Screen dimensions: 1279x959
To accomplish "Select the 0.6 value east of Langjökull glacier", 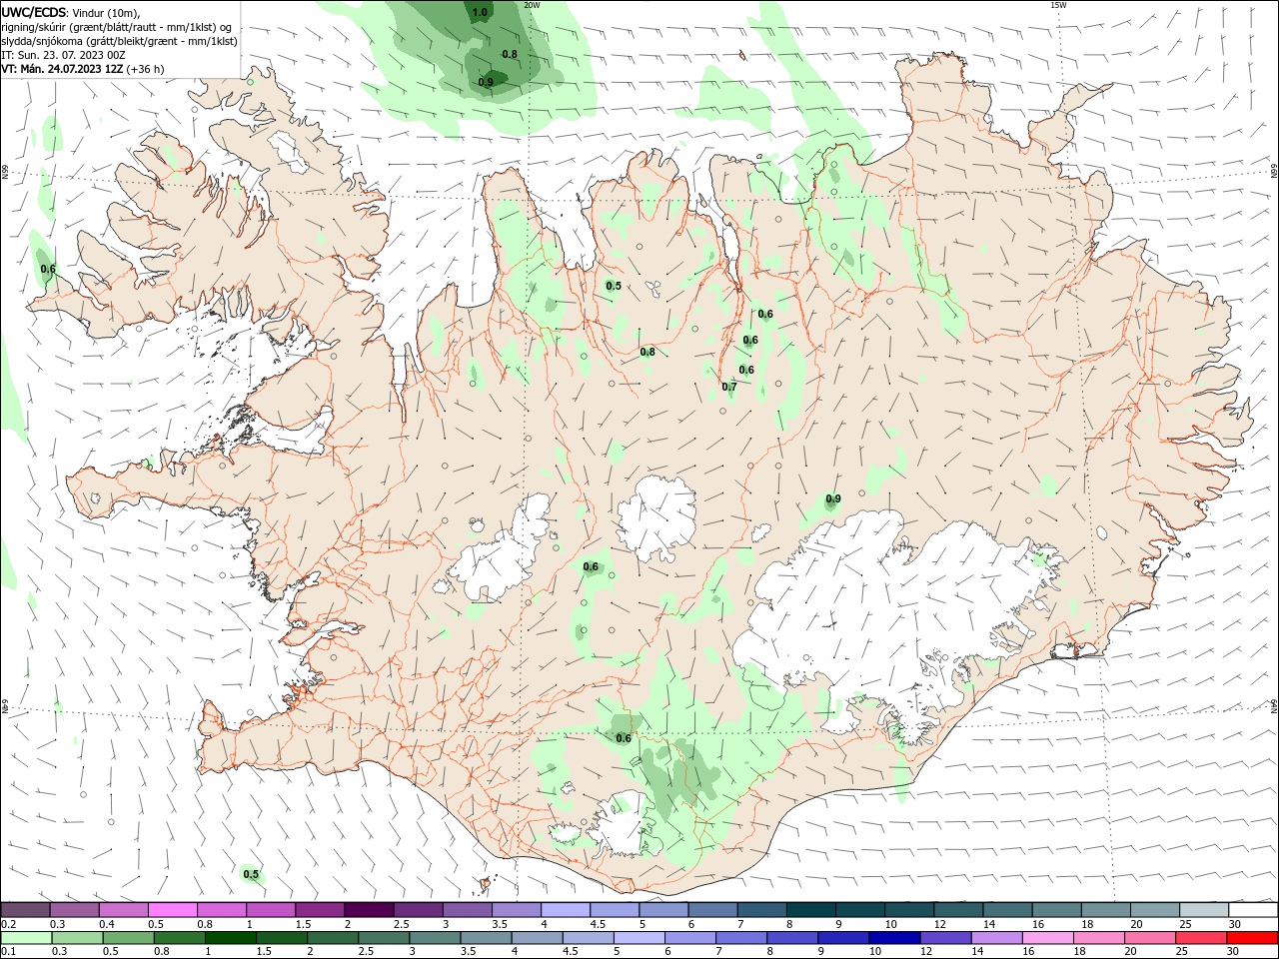I will (591, 566).
